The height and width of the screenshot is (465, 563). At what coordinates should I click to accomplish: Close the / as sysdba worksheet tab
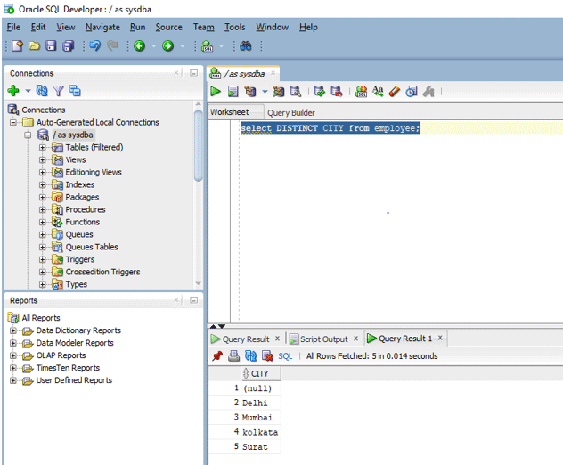click(x=273, y=73)
